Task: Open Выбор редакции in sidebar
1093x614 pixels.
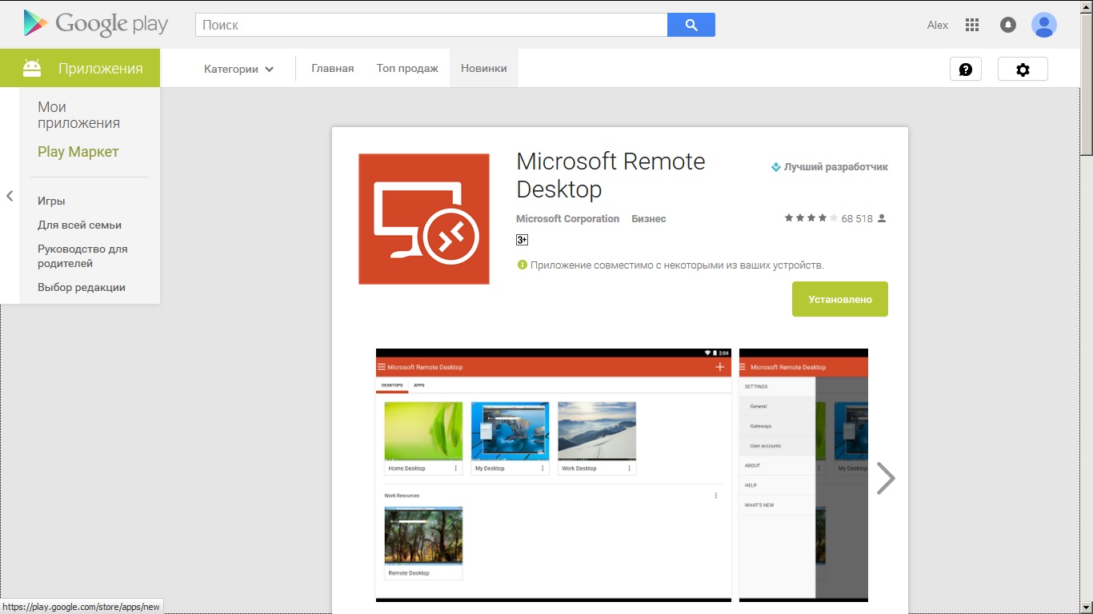Action: pos(82,288)
